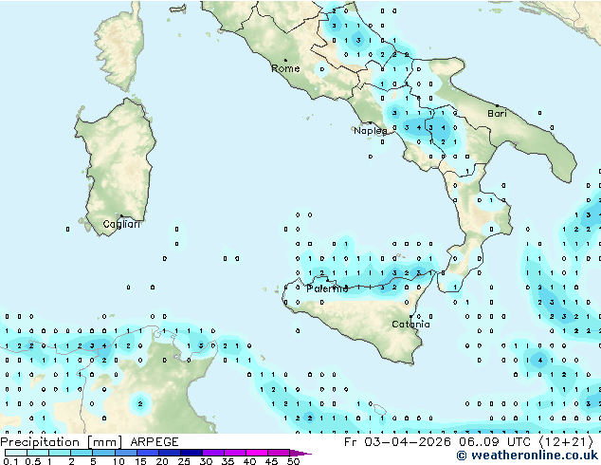Click the legend arrow tip above 50
Screen dimensions: 601x465
[x=300, y=453]
